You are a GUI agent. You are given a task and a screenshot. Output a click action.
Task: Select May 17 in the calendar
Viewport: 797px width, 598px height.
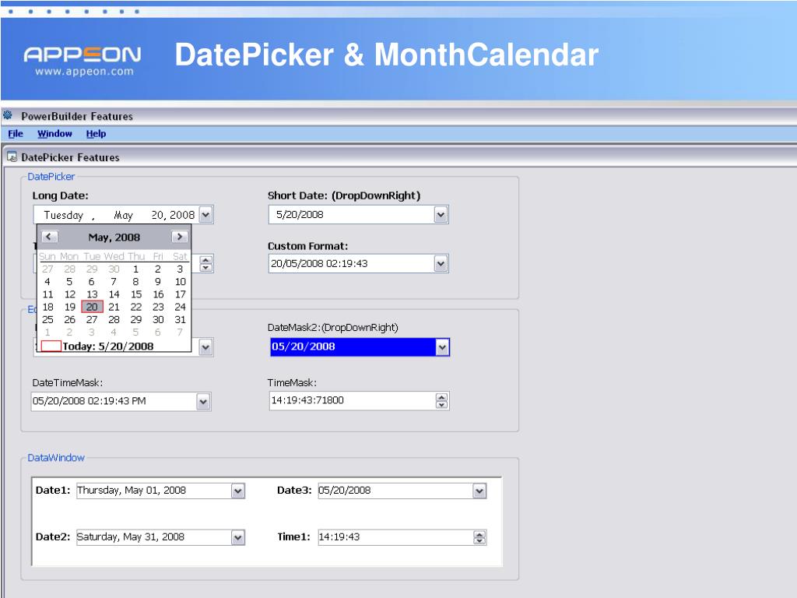pos(180,294)
